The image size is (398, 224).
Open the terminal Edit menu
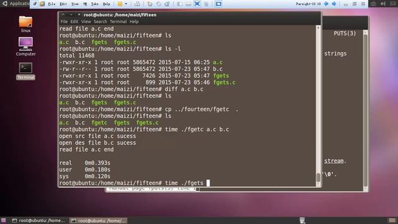tap(74, 22)
